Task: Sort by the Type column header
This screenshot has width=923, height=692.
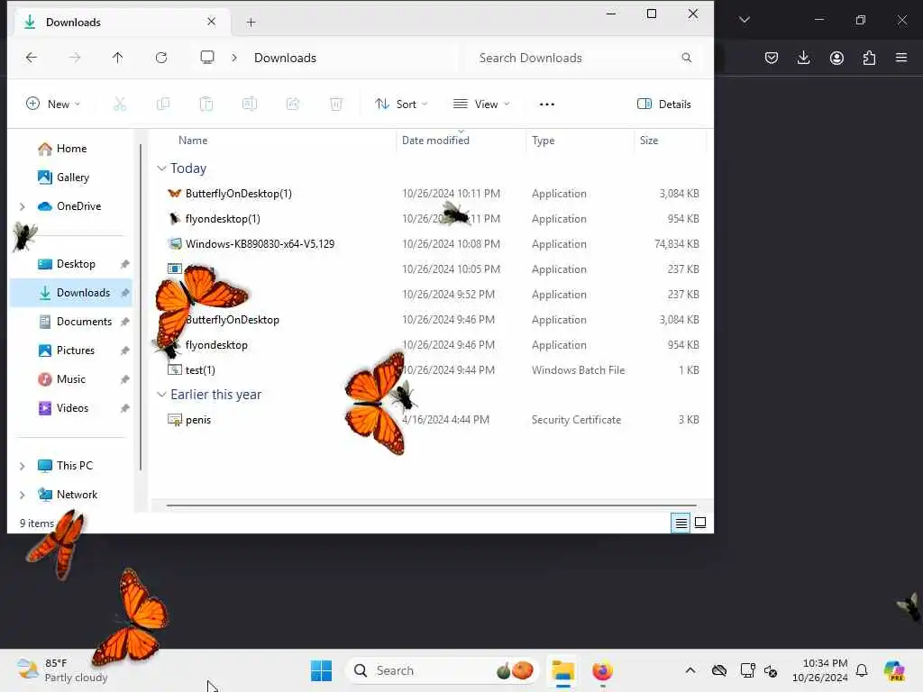Action: [x=543, y=140]
